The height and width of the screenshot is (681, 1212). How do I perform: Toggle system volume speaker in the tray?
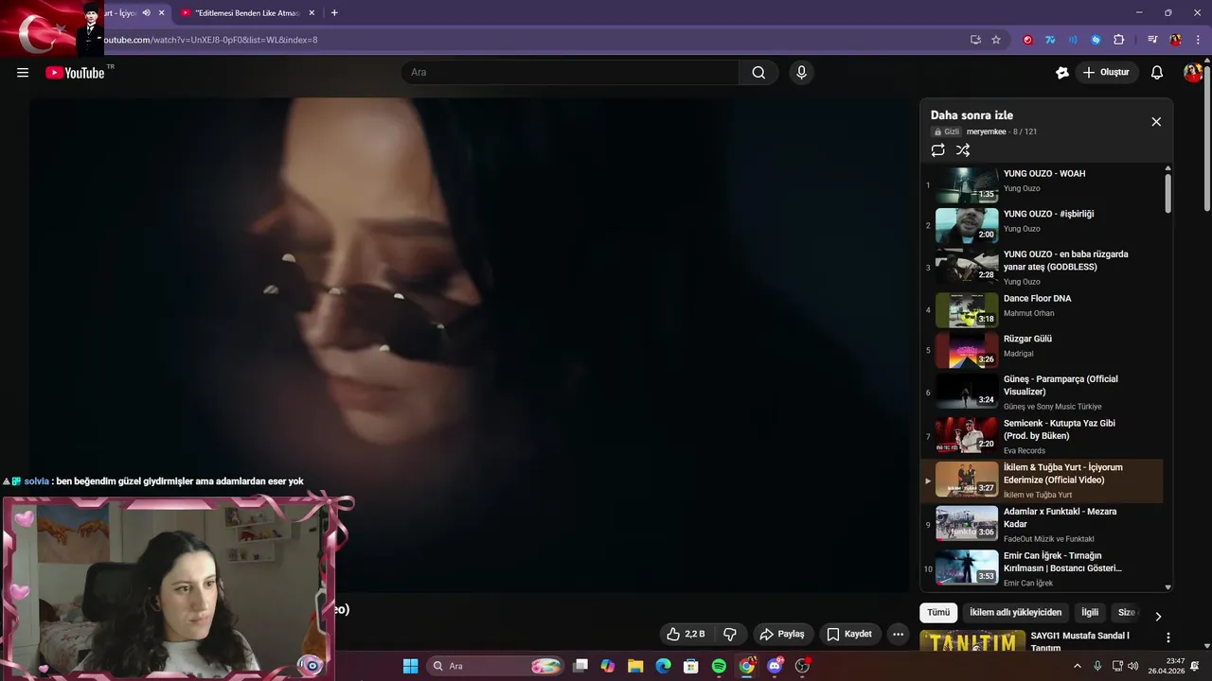[1133, 666]
